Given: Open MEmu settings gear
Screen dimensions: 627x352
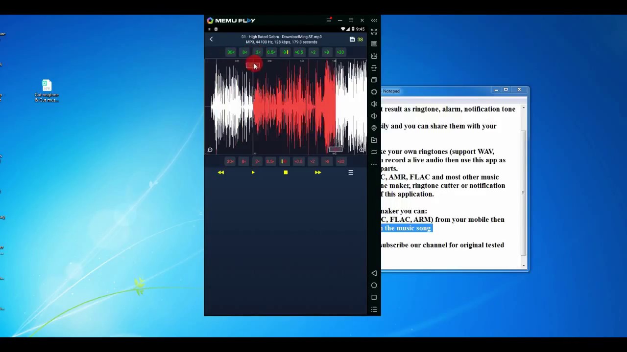Looking at the screenshot, I should [x=374, y=92].
